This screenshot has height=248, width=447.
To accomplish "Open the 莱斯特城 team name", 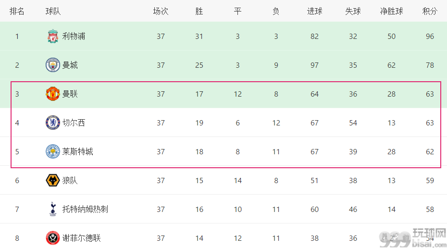I will click(x=77, y=151).
